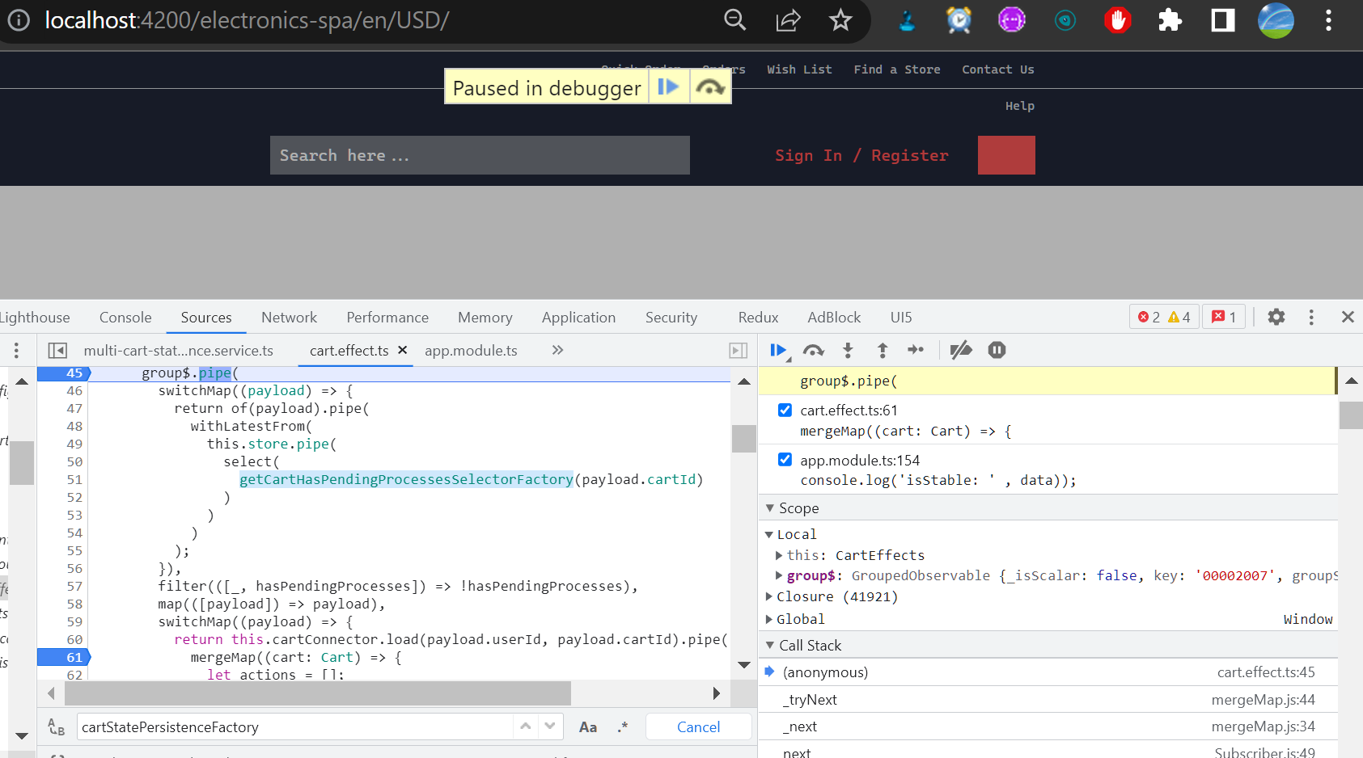
Task: Step over from the Paused in debugger overlay
Action: point(710,86)
